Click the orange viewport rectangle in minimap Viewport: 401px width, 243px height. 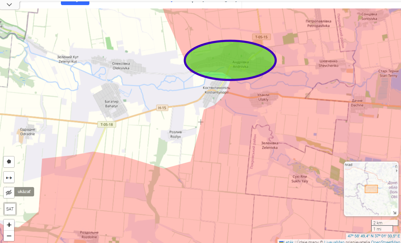coord(371,189)
